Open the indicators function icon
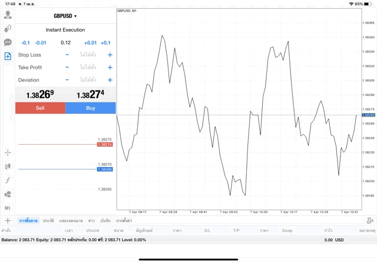 click(x=8, y=180)
